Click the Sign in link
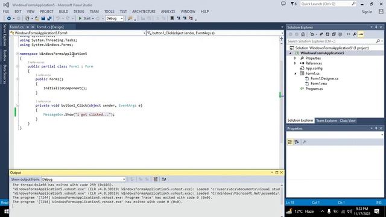The height and width of the screenshot is (217, 386). [367, 12]
